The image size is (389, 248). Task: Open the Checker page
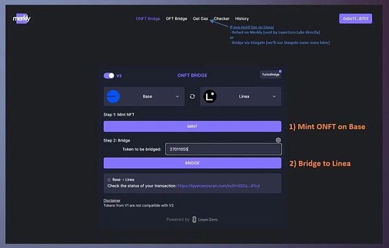pos(222,19)
